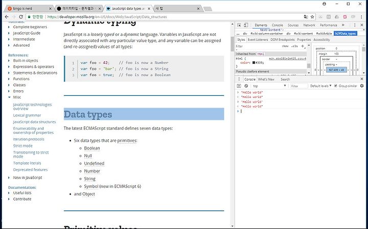Open Chrome's three-dot menu
Image resolution: width=368 pixels, height=229 pixels.
point(362,17)
